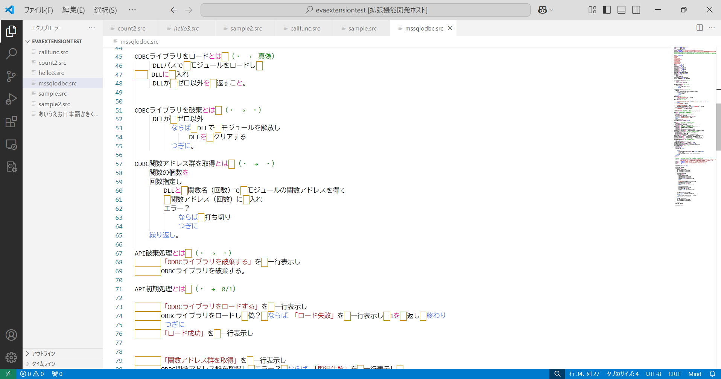Change encoding via the UTF-8 status item
This screenshot has height=379, width=721.
pyautogui.click(x=654, y=373)
